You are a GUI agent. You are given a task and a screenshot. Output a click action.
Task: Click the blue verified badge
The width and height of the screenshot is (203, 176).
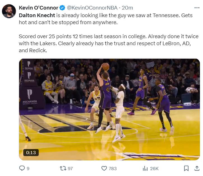(62, 8)
